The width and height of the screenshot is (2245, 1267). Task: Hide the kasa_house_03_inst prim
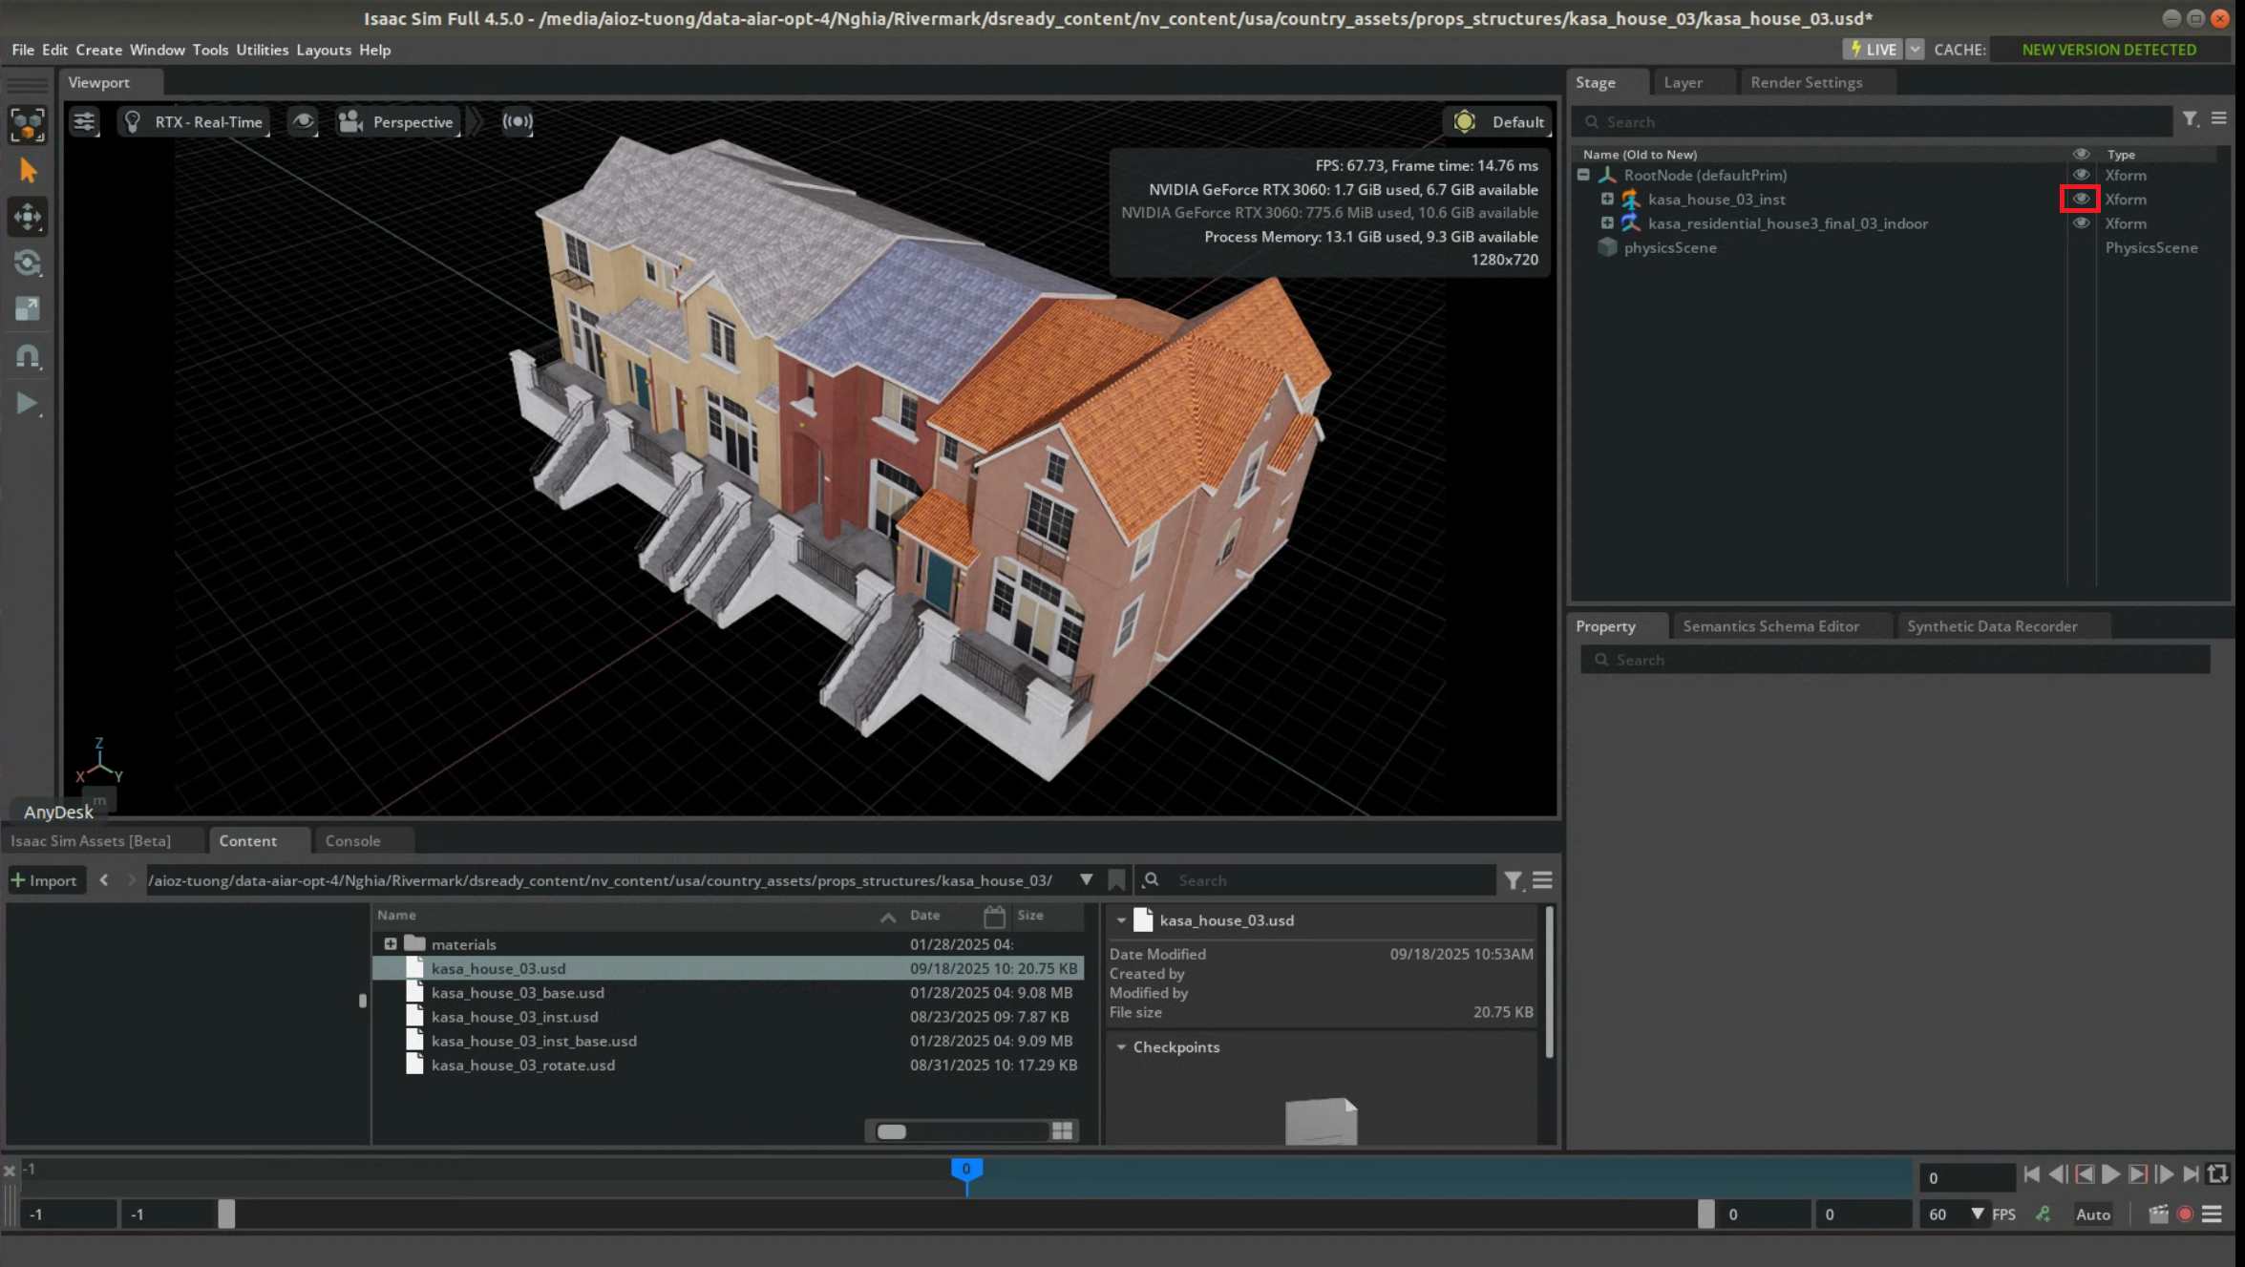[2081, 199]
